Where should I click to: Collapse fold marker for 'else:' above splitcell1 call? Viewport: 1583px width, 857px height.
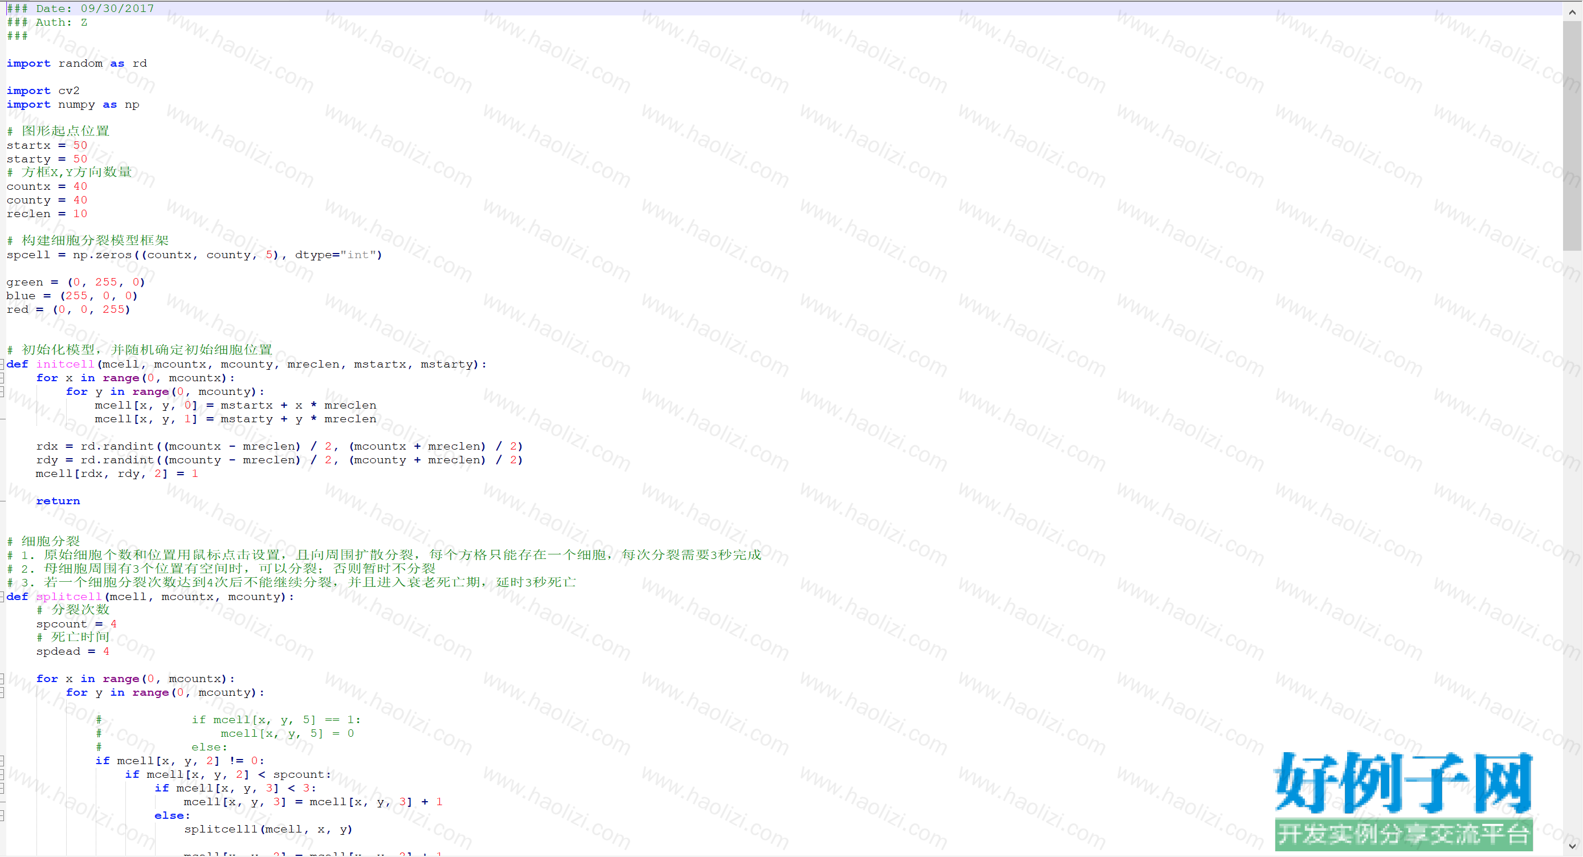click(x=2, y=816)
